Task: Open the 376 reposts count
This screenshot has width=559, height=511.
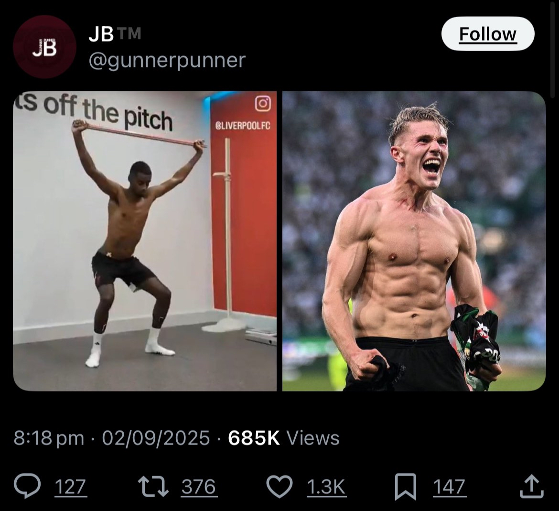Action: [198, 487]
